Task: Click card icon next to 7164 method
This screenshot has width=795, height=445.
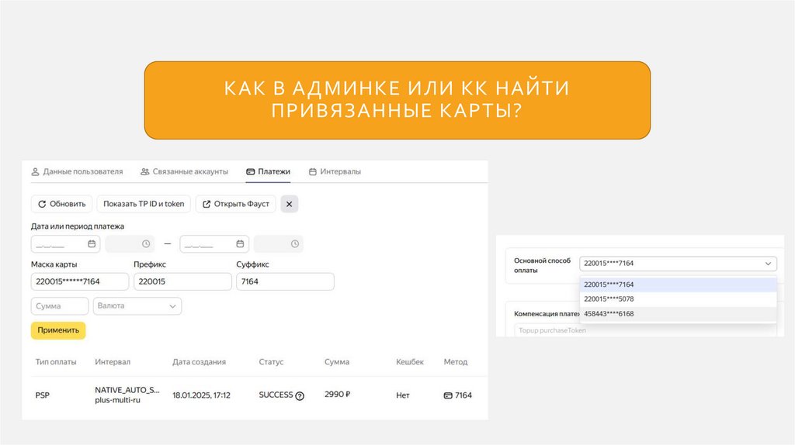Action: tap(448, 395)
